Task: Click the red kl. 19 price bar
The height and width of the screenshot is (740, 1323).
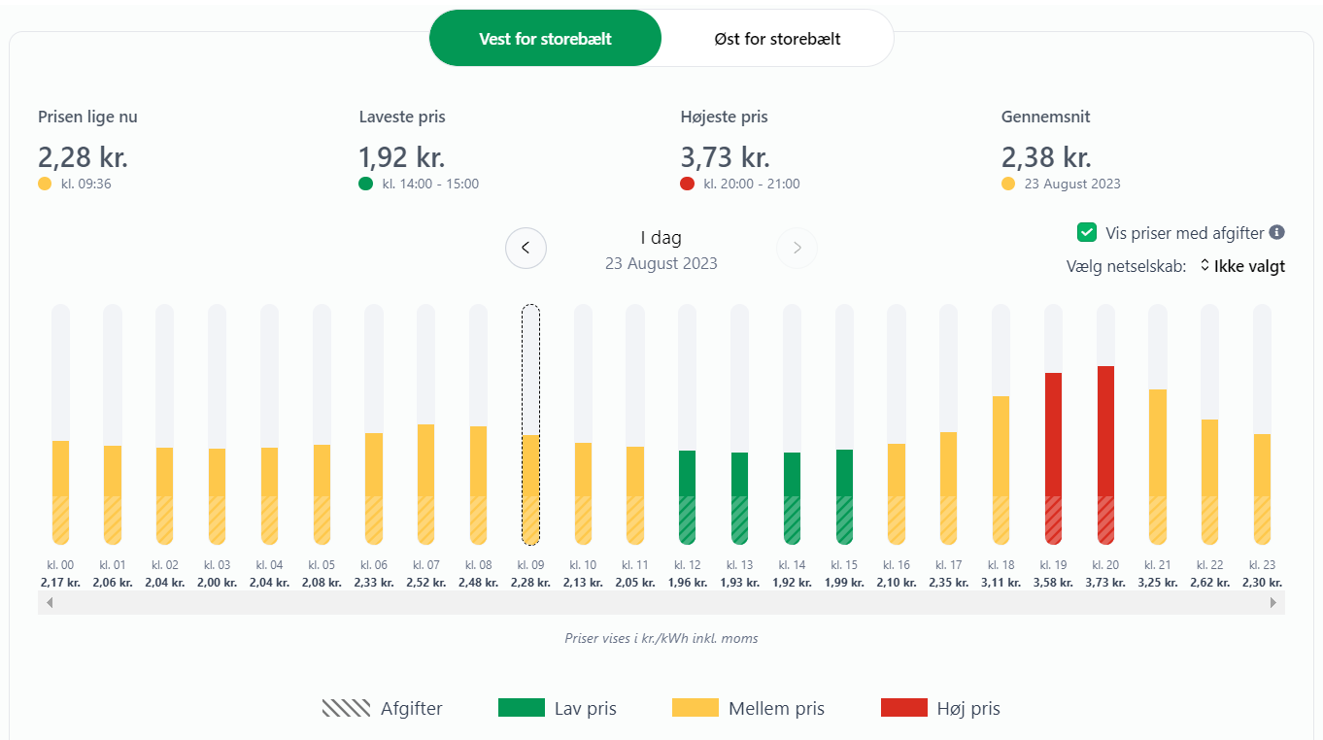Action: click(1053, 456)
